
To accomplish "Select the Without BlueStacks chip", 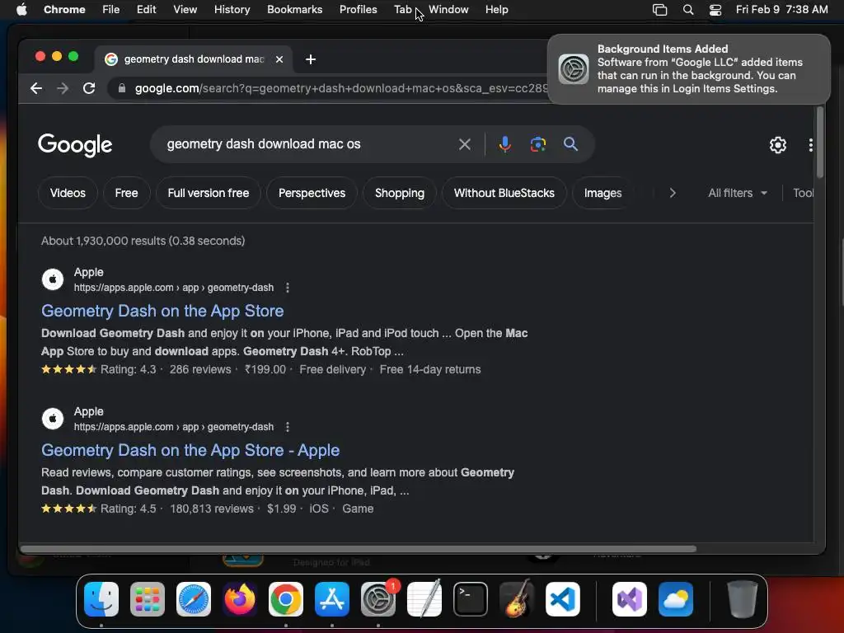I will coord(504,193).
